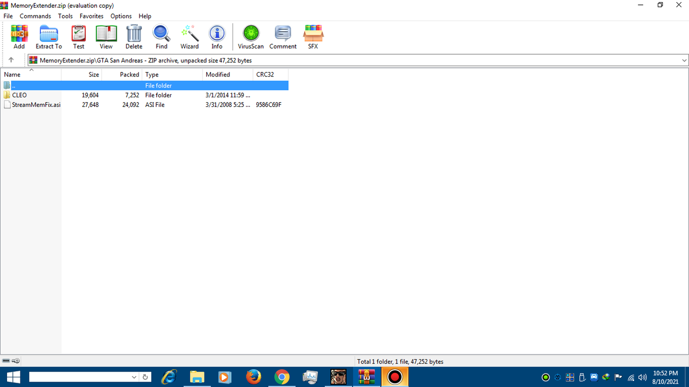Open the taskbar clock showing 10:52 PM
Image resolution: width=689 pixels, height=387 pixels.
pos(665,377)
